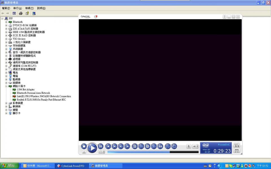Click the camera angle button in PowerDVD

tap(154, 146)
